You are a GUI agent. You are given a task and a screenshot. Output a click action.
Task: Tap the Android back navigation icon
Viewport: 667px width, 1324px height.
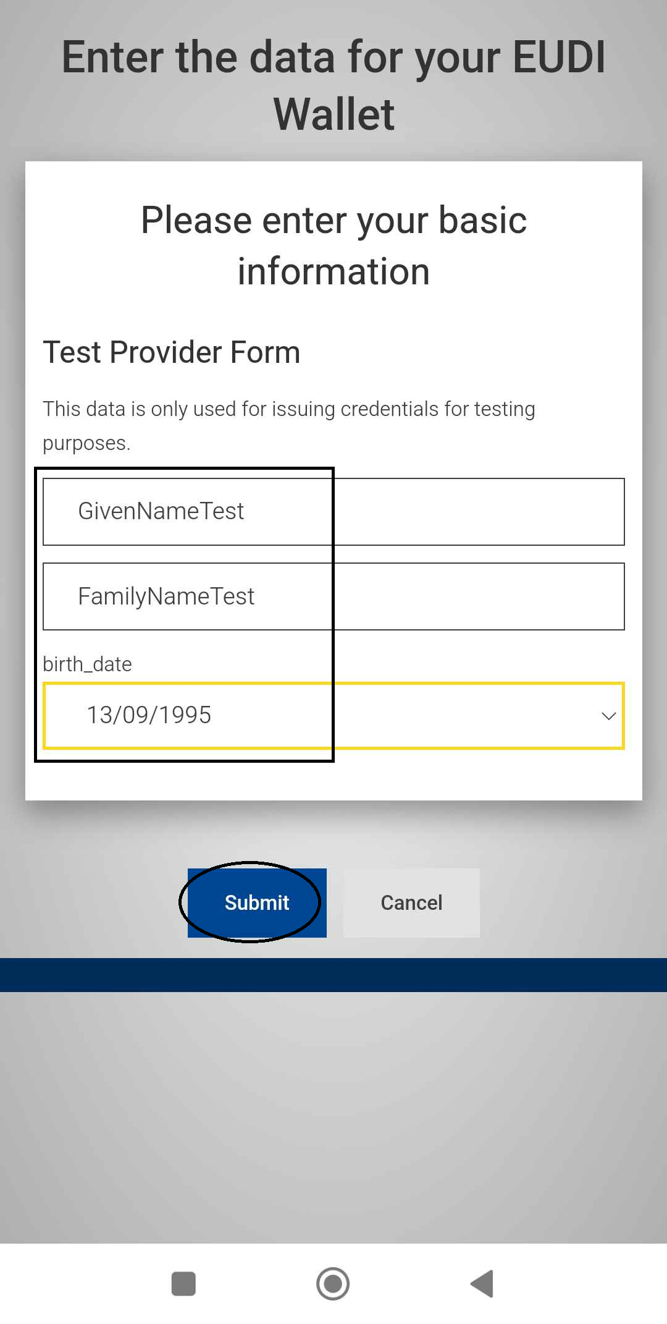(x=482, y=1284)
